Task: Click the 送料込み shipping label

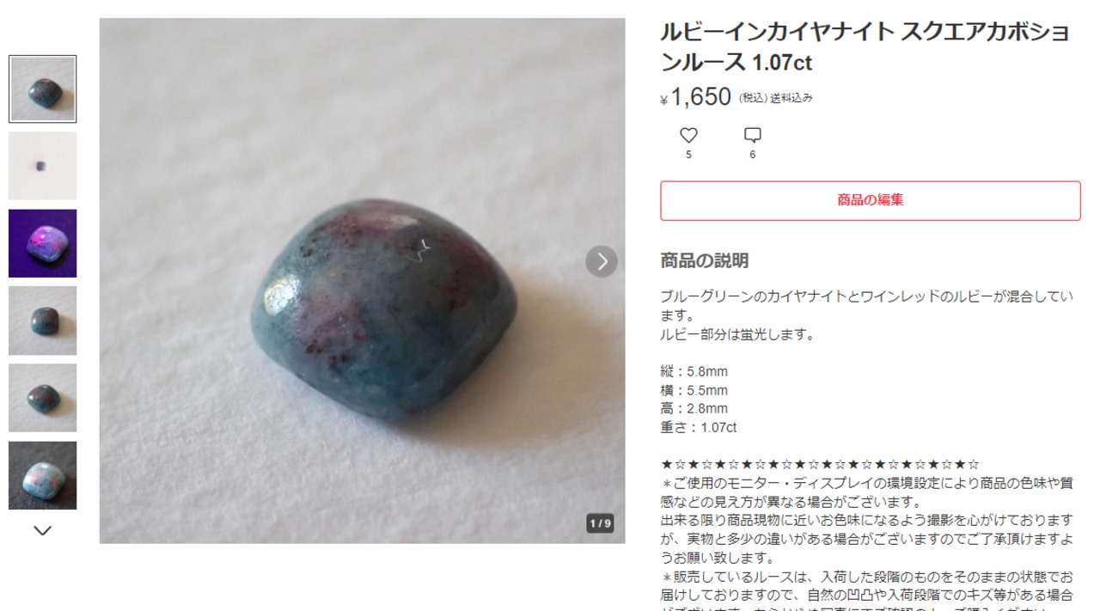Action: click(791, 98)
